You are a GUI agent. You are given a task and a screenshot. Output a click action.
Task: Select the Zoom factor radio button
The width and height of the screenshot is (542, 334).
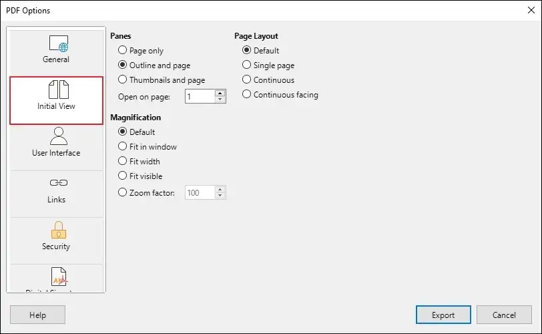(x=122, y=192)
